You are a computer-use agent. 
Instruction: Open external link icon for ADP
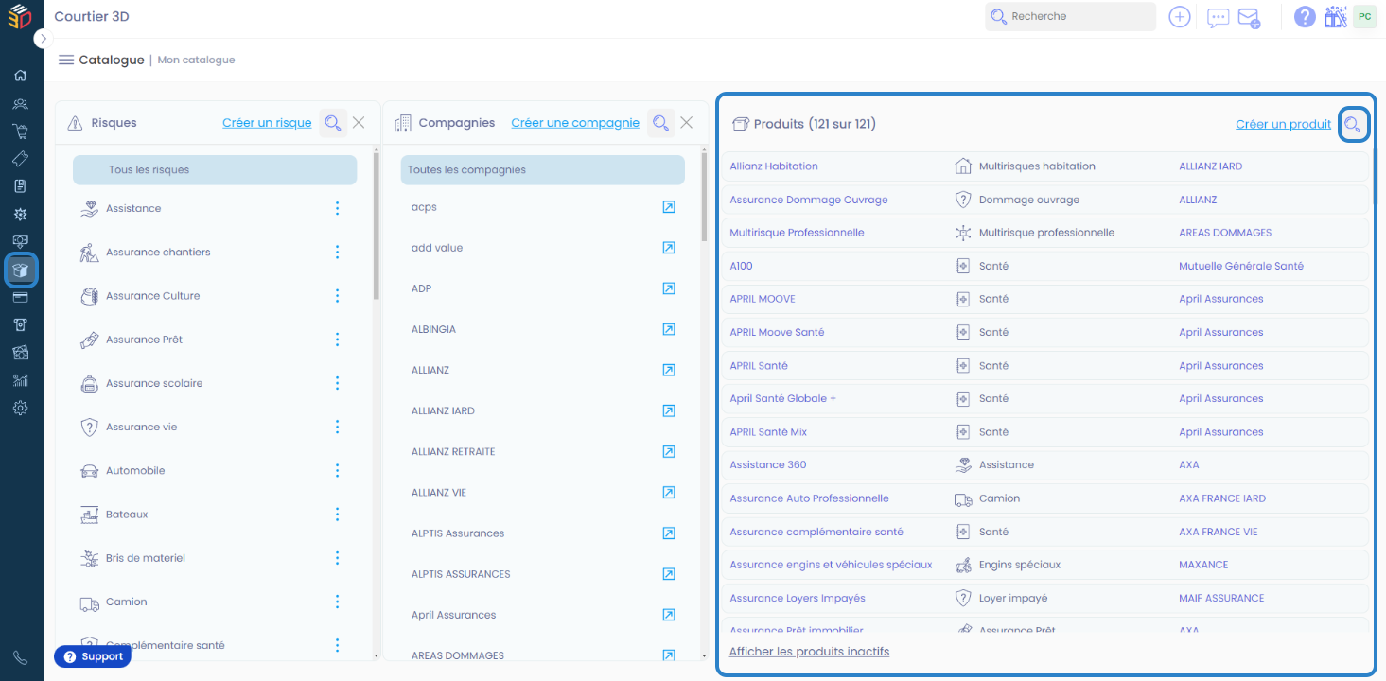[x=669, y=288]
